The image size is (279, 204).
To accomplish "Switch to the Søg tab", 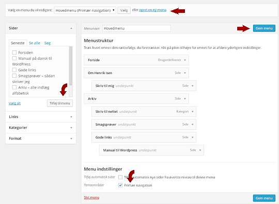I will (48, 43).
